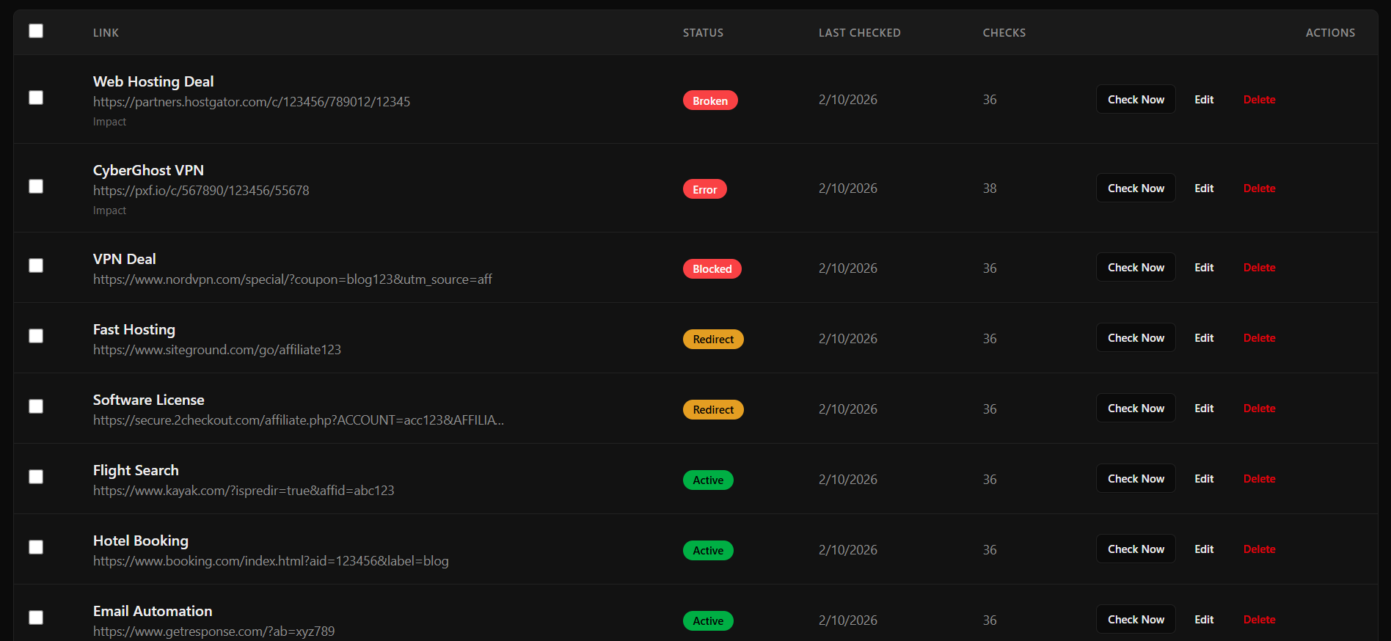Delete the CyberGhost VPN link
This screenshot has width=1391, height=641.
tap(1259, 188)
